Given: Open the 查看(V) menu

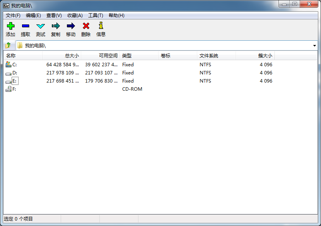Looking at the screenshot, I should click(54, 16).
